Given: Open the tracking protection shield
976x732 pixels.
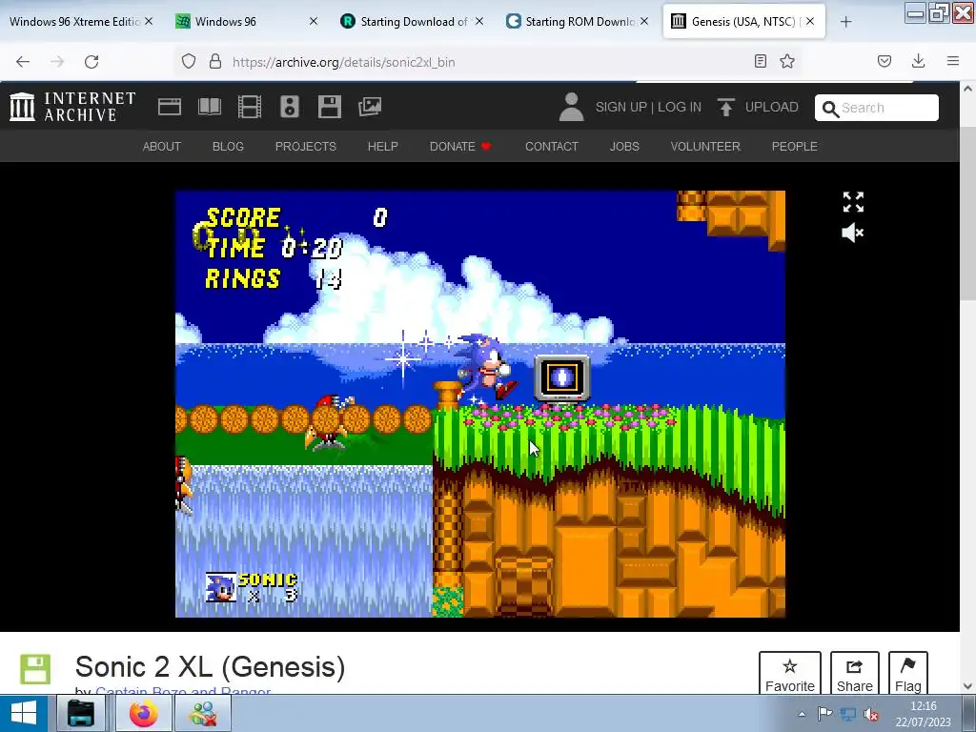Looking at the screenshot, I should tap(189, 62).
